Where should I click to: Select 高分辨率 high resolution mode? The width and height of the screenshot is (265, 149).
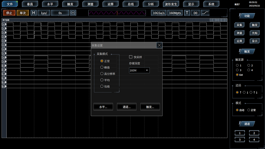102,74
